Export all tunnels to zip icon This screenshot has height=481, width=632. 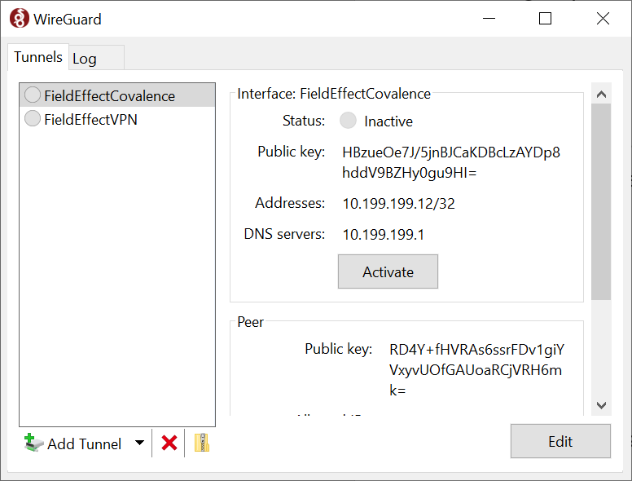click(x=201, y=443)
